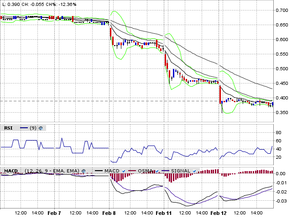The image size is (292, 219).
Task: Click the black MACD line color sample
Action: [x=99, y=171]
